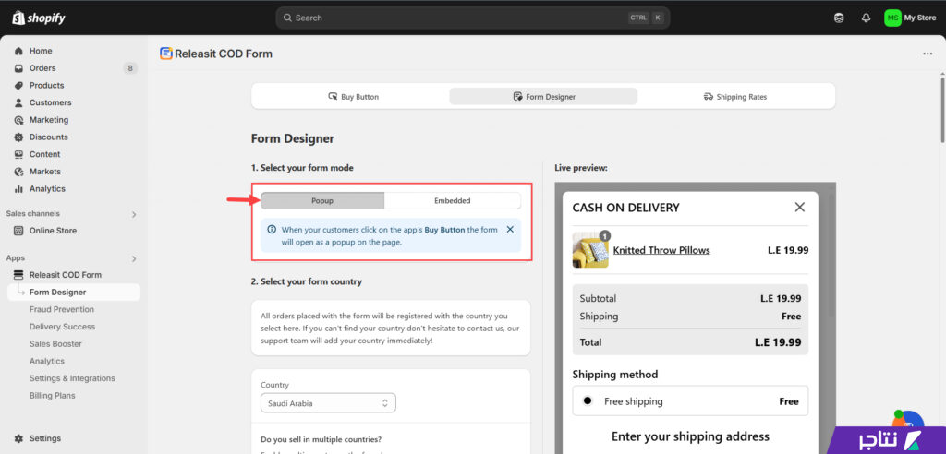Select the Embedded form mode
Image resolution: width=946 pixels, height=454 pixels.
452,201
